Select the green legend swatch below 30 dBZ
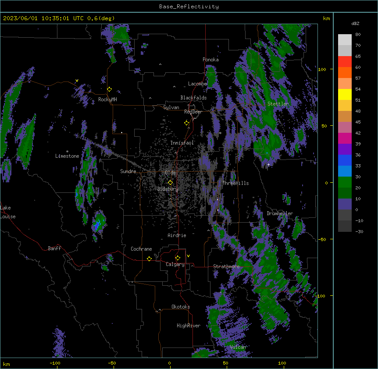378x369 pixels. pos(345,182)
